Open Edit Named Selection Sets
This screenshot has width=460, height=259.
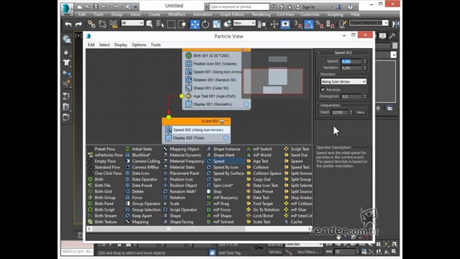click(x=342, y=24)
